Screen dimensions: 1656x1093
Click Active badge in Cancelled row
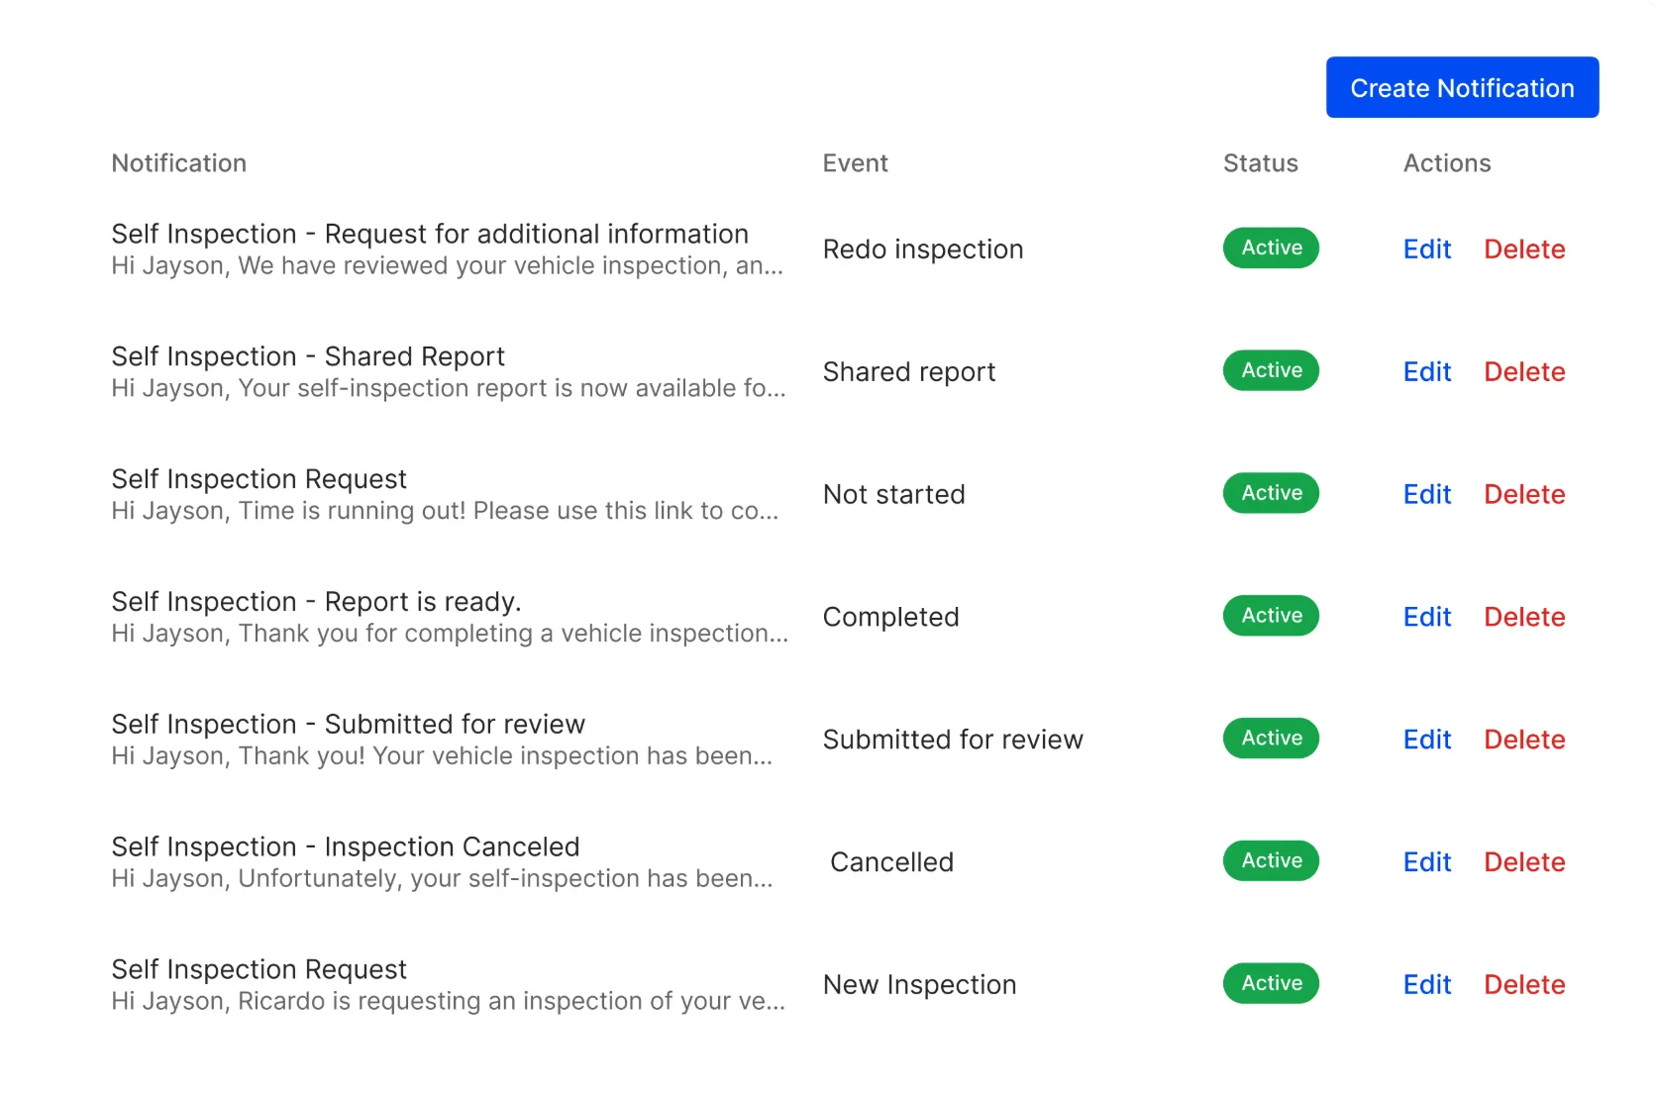1271,861
